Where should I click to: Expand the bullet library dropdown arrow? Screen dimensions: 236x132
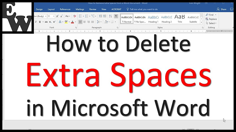click(83, 16)
